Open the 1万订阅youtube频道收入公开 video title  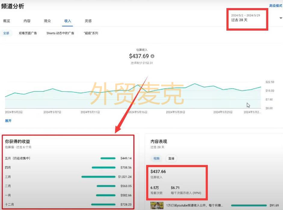(195, 205)
